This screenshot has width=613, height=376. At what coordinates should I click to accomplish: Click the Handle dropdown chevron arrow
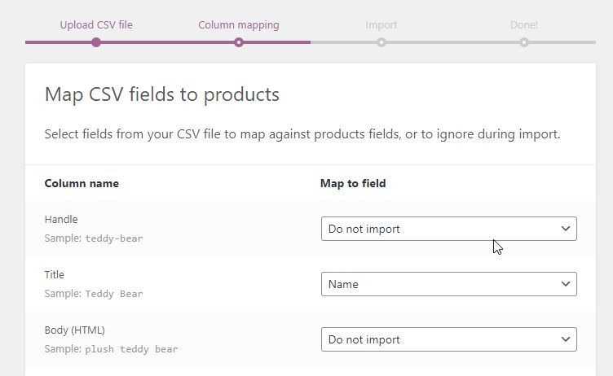[x=566, y=229]
